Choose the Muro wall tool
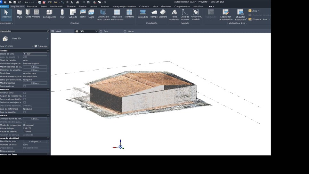 pyautogui.click(x=19, y=14)
